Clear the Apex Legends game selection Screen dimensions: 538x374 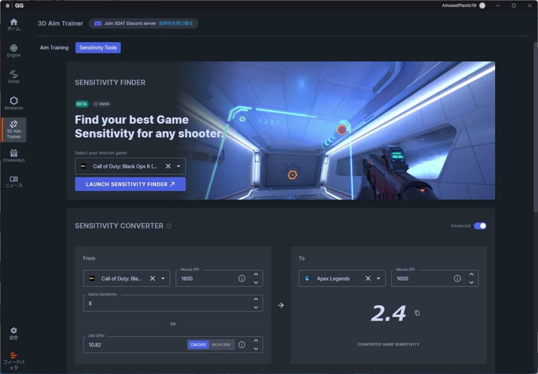[x=368, y=279]
